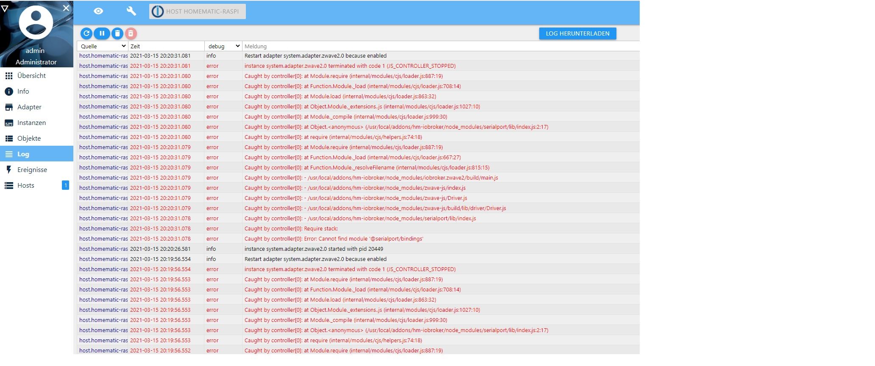Click the Hosts notification badge showing 1

click(65, 185)
